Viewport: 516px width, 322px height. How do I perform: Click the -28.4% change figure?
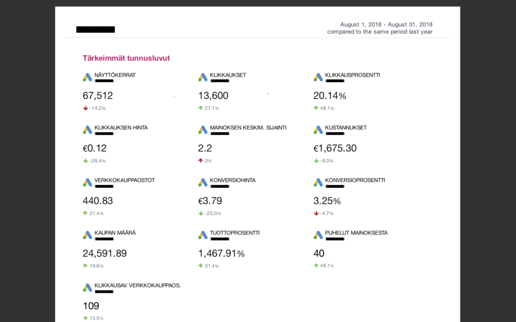[x=98, y=160]
